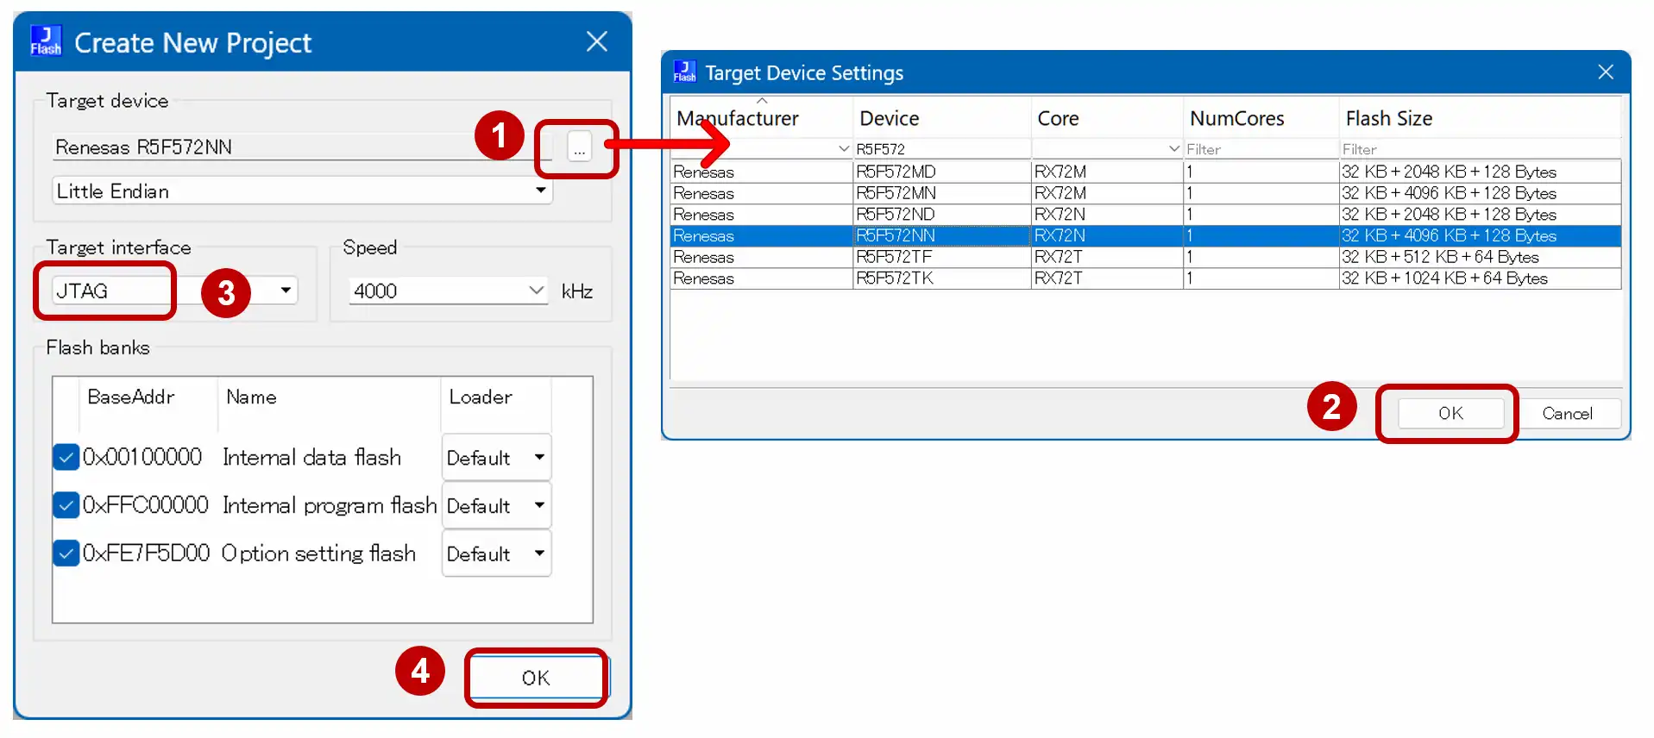The image size is (1654, 738).
Task: Click OK in Create New Project dialog
Action: click(536, 678)
